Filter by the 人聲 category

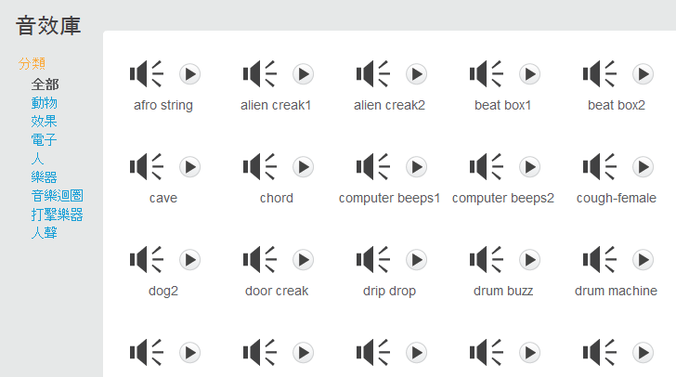coord(44,233)
